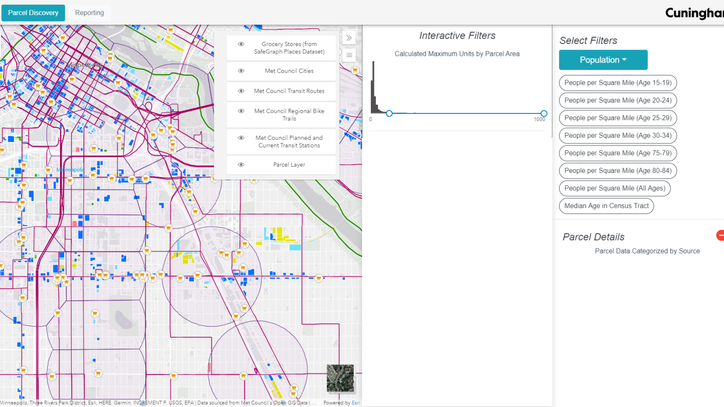Viewport: 724px width, 407px height.
Task: Choose People per Square Mile (Age 30-34) filter
Action: coord(618,136)
